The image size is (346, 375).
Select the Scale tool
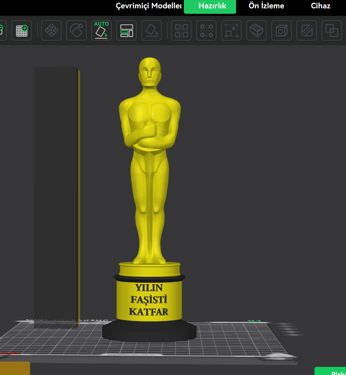(232, 31)
